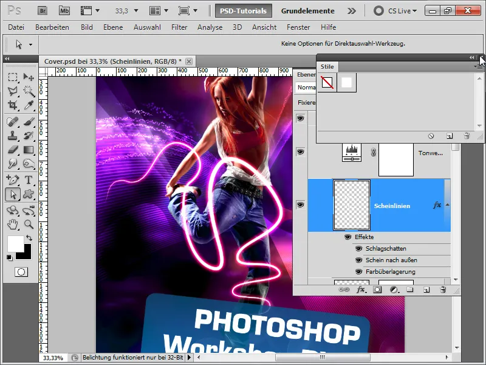Switch to the Stile panel tab
The height and width of the screenshot is (365, 486).
click(327, 67)
